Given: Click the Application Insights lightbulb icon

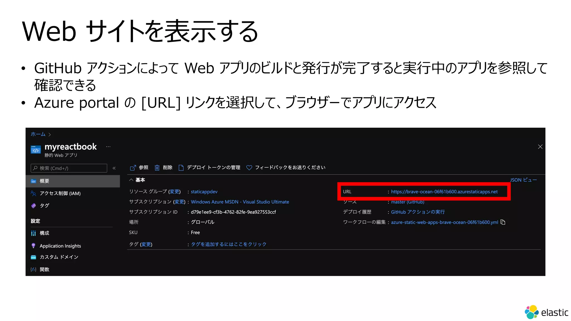Looking at the screenshot, I should click(33, 245).
